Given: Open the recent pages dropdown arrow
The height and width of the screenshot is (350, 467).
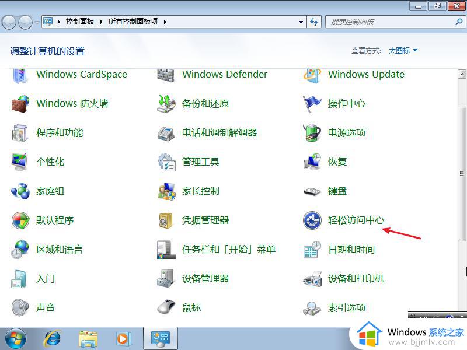Looking at the screenshot, I should coord(37,22).
